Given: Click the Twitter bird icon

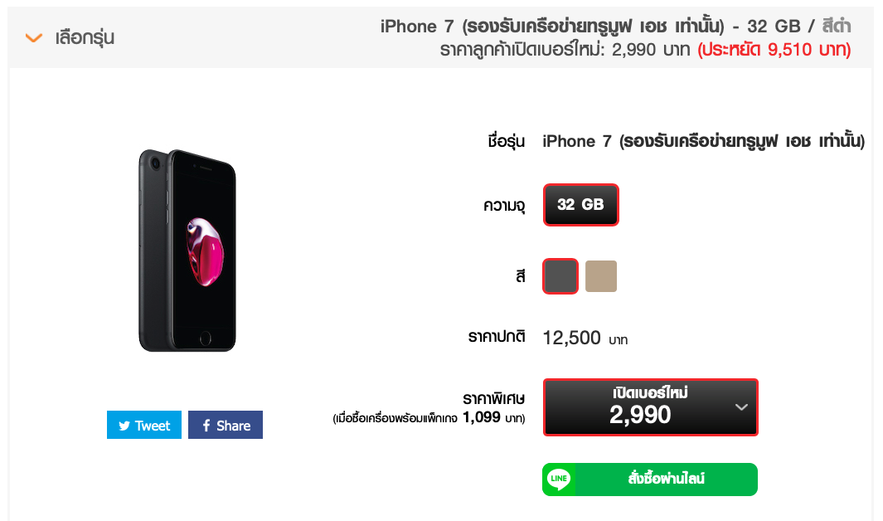Looking at the screenshot, I should 124,426.
